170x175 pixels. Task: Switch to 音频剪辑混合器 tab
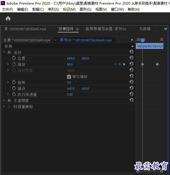(x=106, y=29)
